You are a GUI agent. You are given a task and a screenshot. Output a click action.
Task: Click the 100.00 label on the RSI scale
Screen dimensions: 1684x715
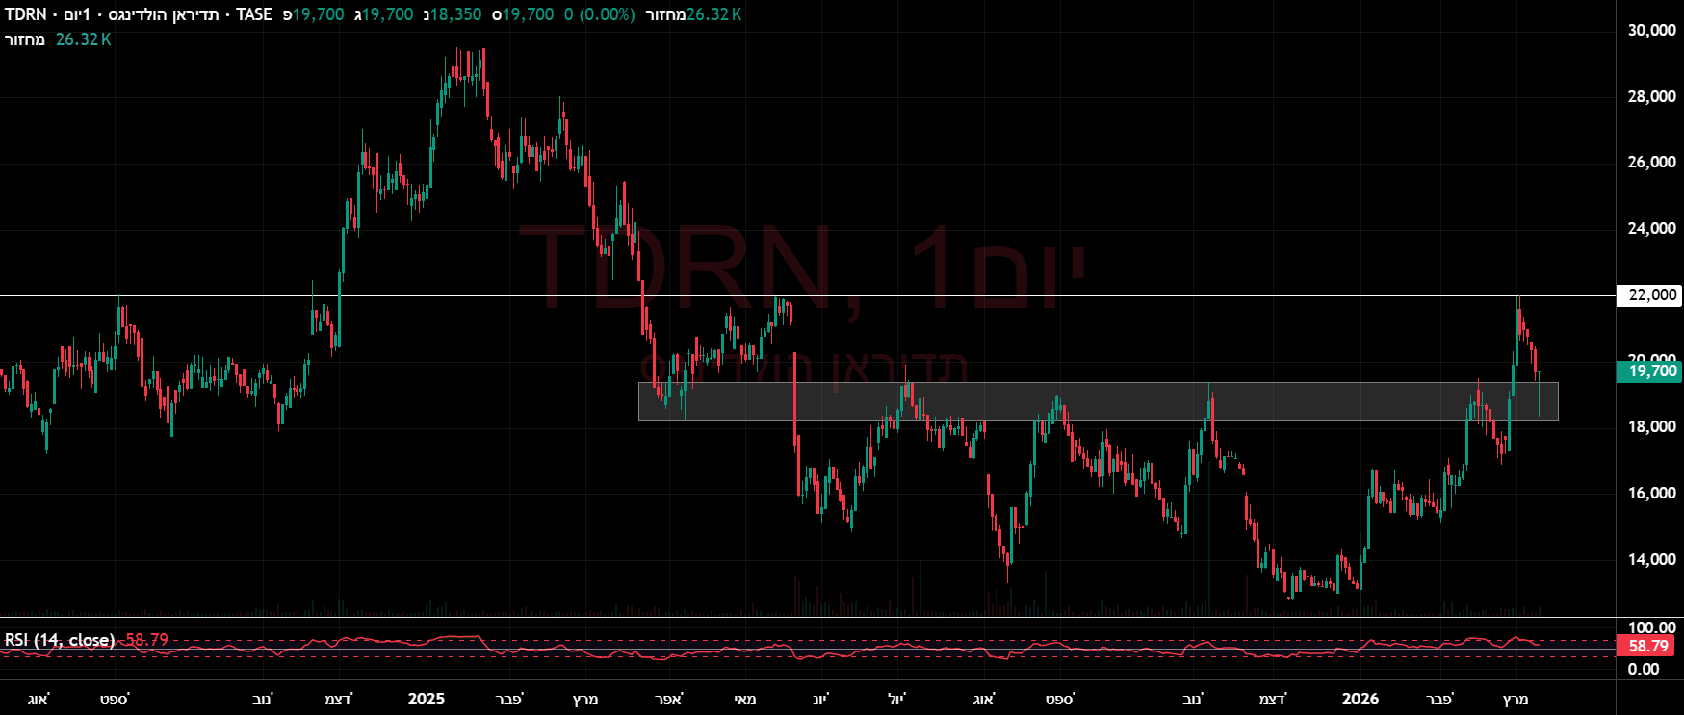(1651, 627)
